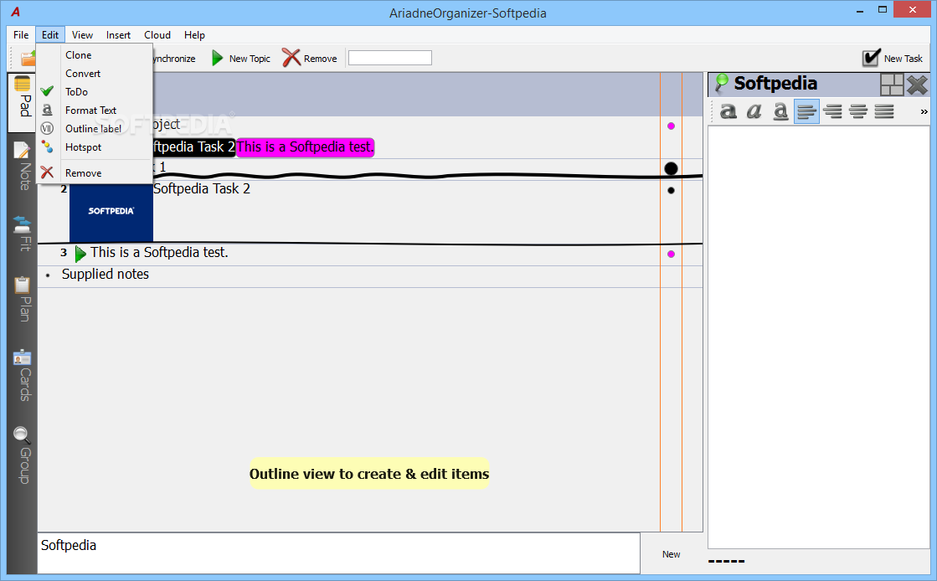Open the Help menu

[x=194, y=34]
